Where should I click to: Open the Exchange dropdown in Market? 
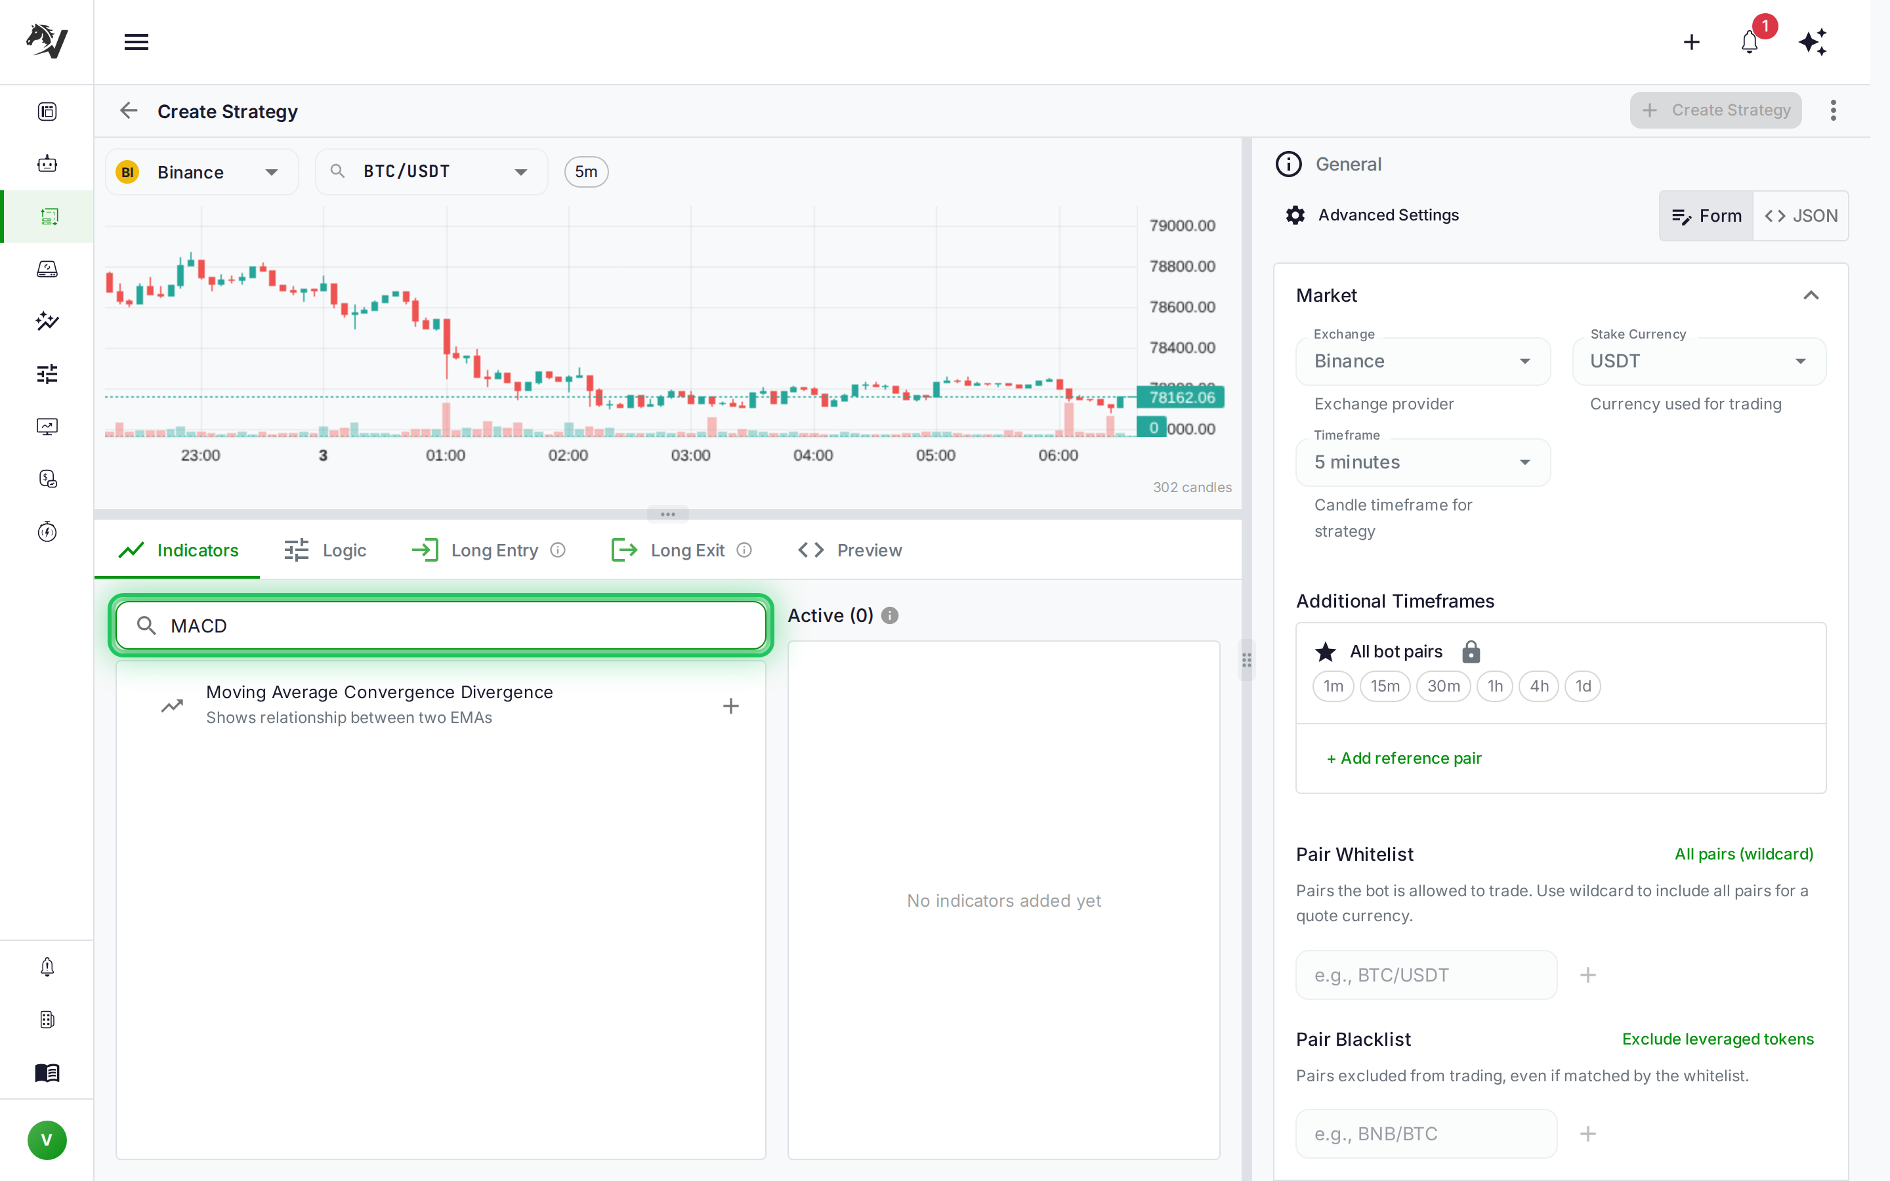click(x=1422, y=361)
